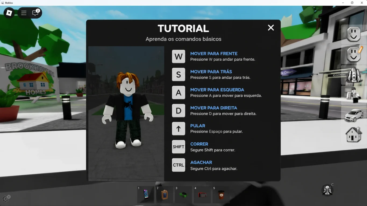Open the smiley face with pencil editor icon
The height and width of the screenshot is (206, 367).
[x=354, y=54]
